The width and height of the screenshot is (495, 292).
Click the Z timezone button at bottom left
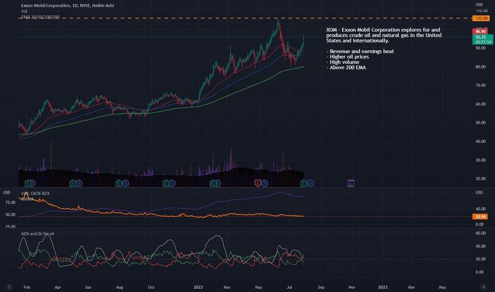click(x=9, y=287)
